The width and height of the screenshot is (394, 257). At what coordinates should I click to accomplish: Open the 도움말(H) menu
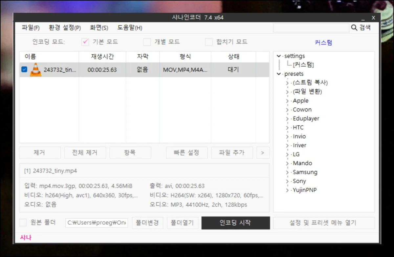(x=130, y=28)
